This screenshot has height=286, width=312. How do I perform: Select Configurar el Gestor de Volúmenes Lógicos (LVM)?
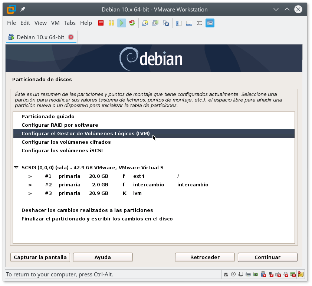tap(154, 134)
